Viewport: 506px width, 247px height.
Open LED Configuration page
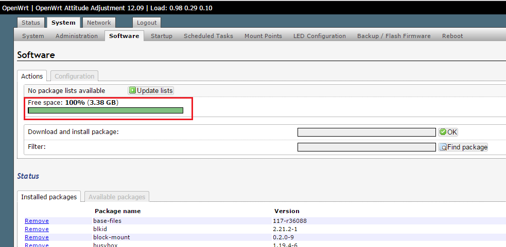coord(320,36)
